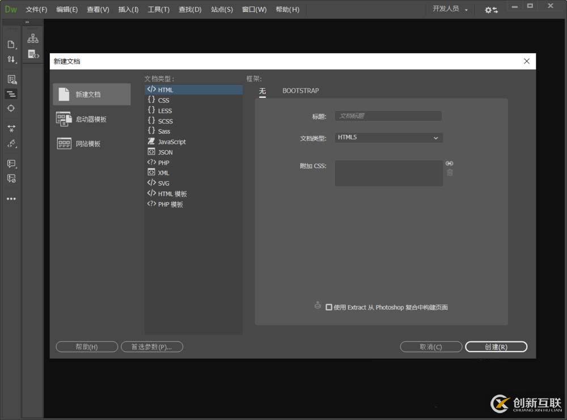Click the file management arrows icon
The height and width of the screenshot is (420, 567).
pos(11,59)
